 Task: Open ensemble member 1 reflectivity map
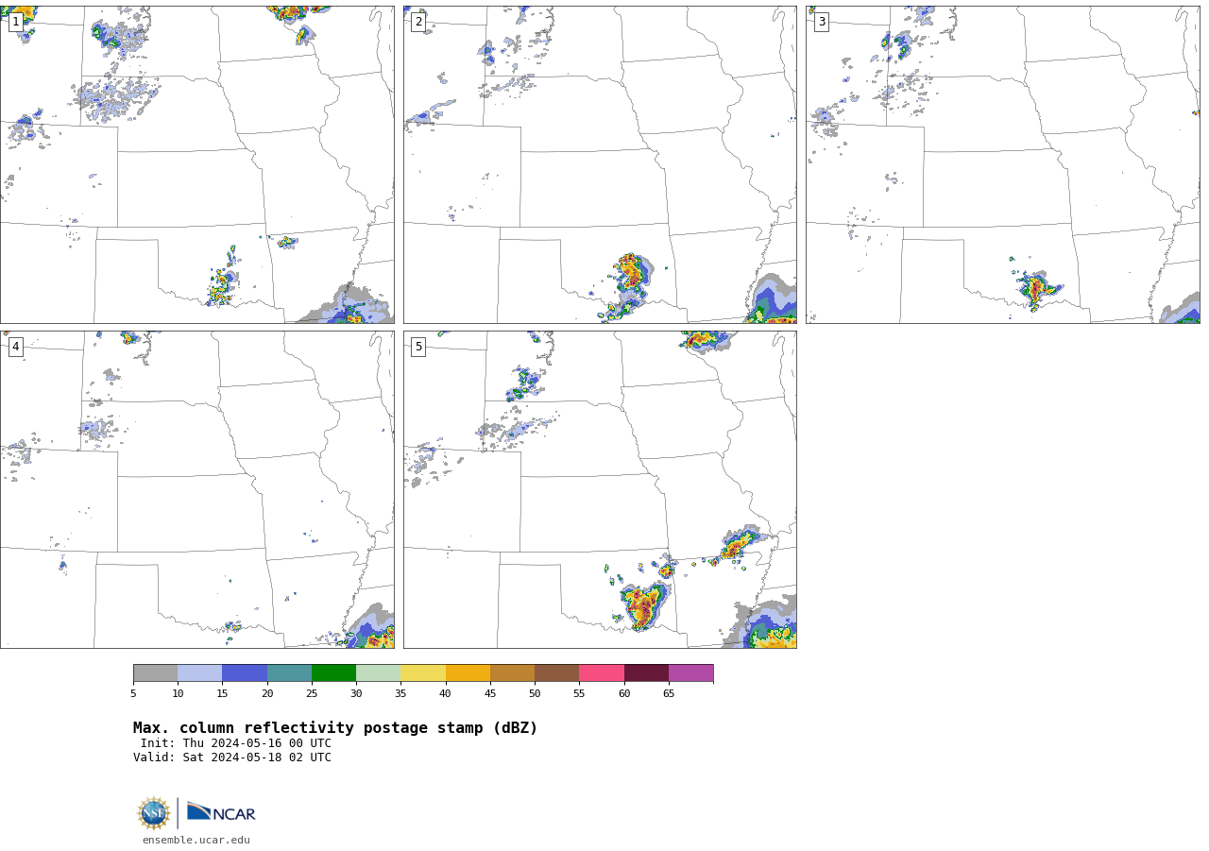197,164
